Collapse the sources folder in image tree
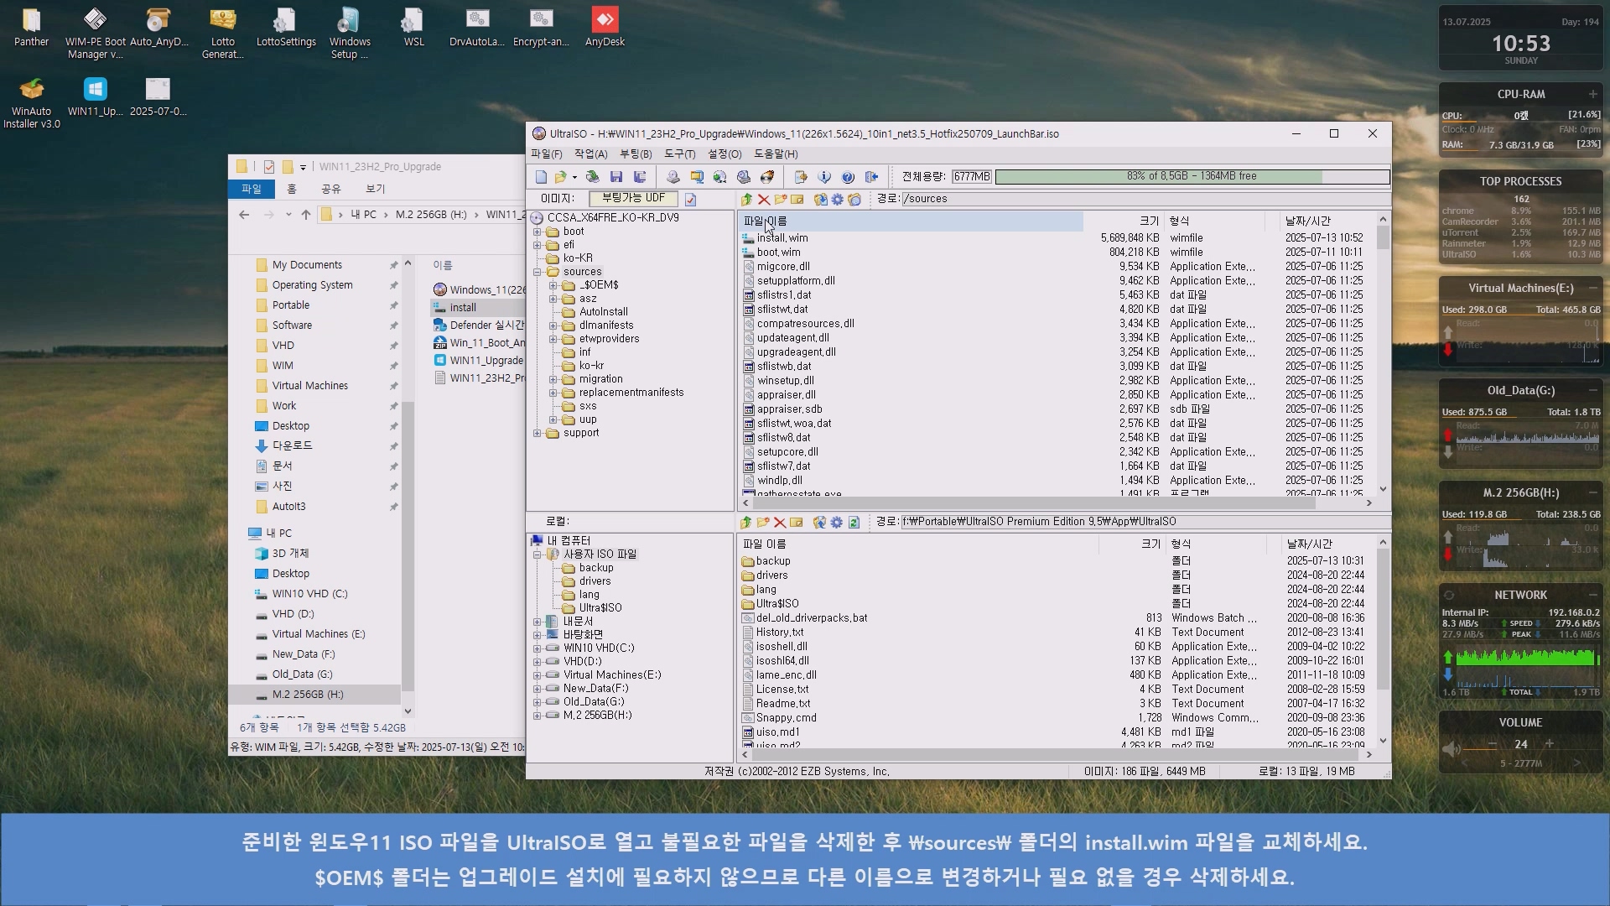The width and height of the screenshot is (1610, 906). [538, 272]
